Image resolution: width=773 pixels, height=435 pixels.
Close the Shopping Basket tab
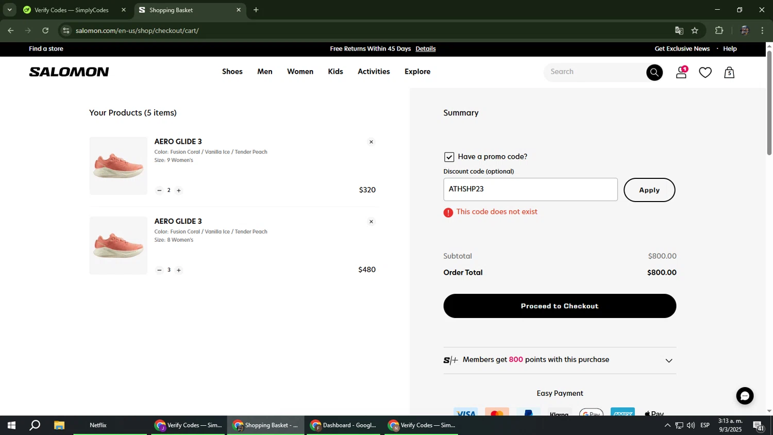tap(239, 10)
